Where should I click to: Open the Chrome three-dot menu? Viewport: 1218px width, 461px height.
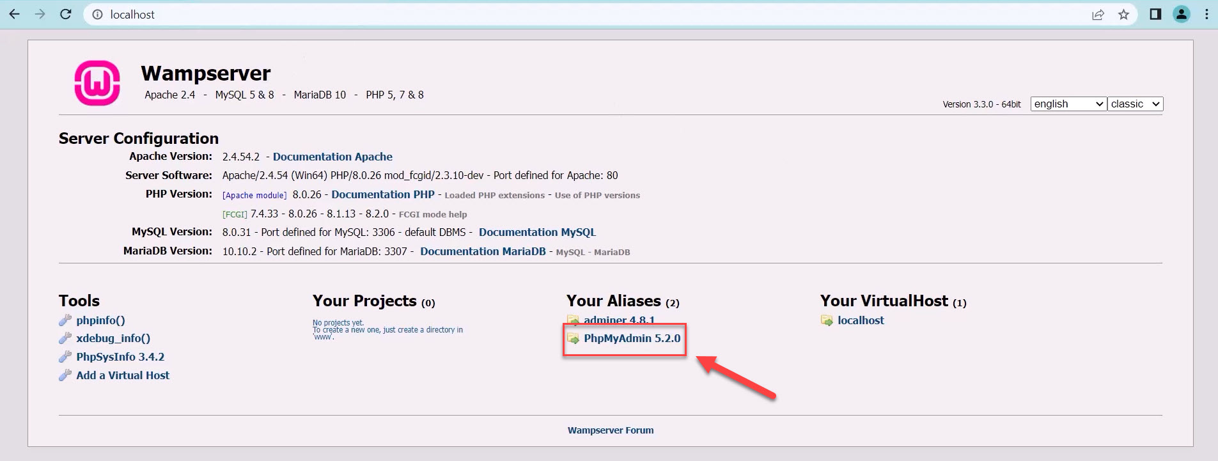[1206, 14]
